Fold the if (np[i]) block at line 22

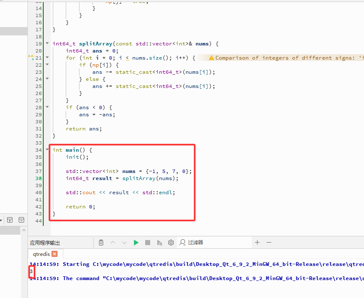pyautogui.click(x=47, y=65)
